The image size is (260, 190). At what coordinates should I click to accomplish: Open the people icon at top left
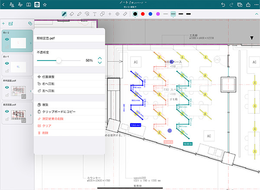[x=12, y=5]
